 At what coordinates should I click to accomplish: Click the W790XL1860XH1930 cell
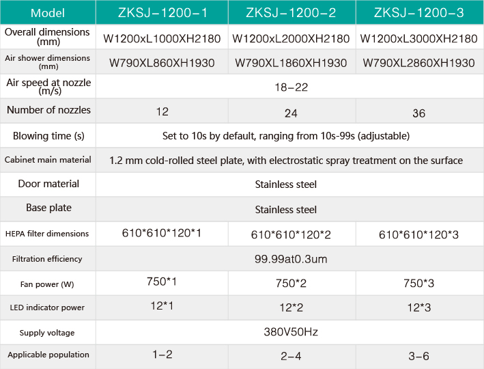coord(291,63)
